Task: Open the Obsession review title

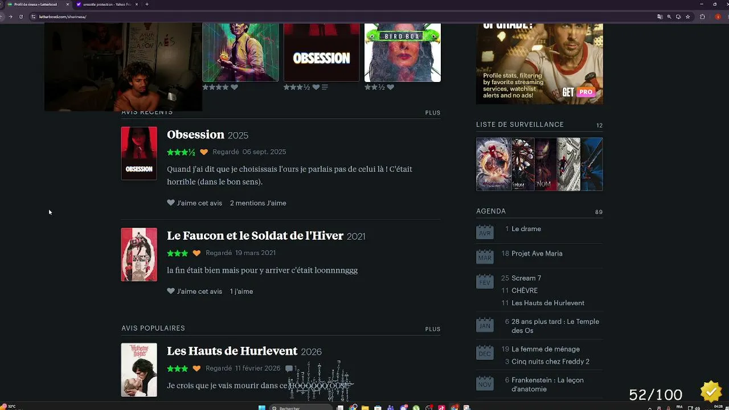Action: (x=195, y=134)
